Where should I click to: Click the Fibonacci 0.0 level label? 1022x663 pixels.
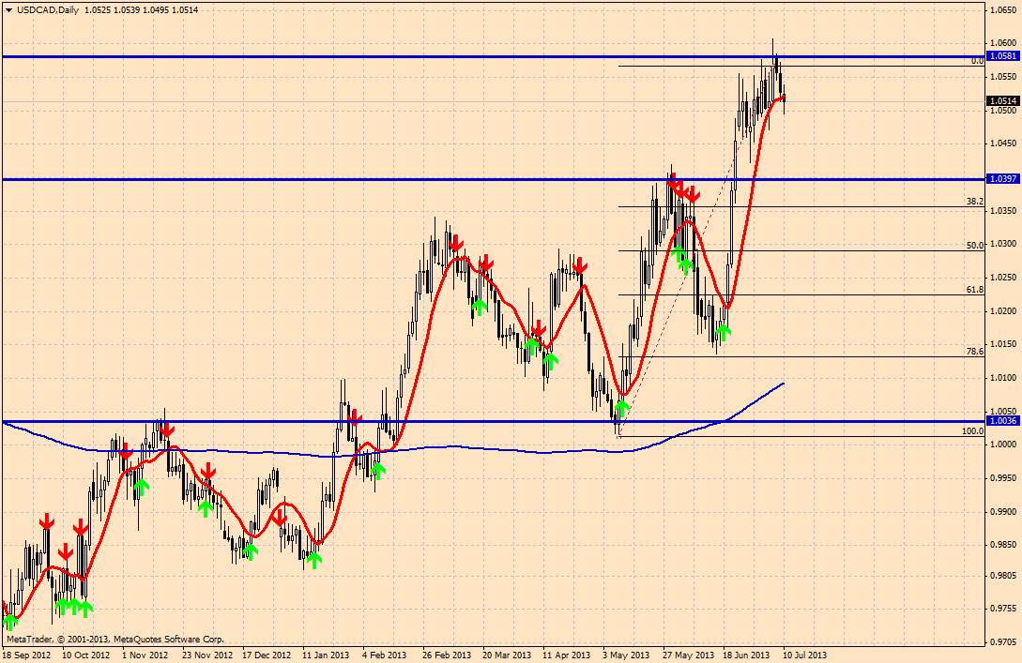click(977, 61)
